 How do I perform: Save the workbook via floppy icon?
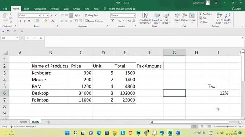click(x=3, y=31)
